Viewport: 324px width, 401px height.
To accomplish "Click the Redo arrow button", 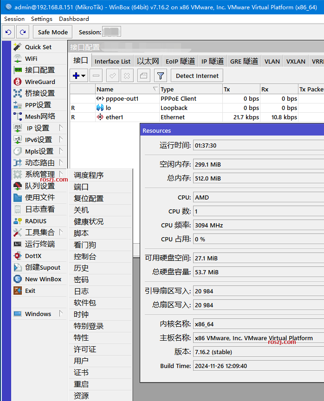I will (x=23, y=32).
